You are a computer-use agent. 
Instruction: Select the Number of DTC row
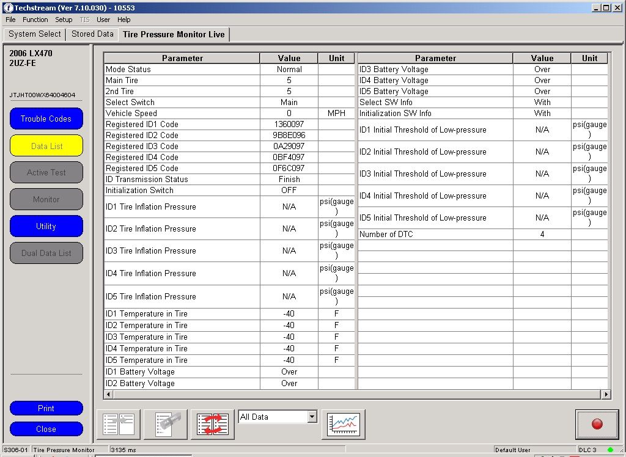[483, 234]
